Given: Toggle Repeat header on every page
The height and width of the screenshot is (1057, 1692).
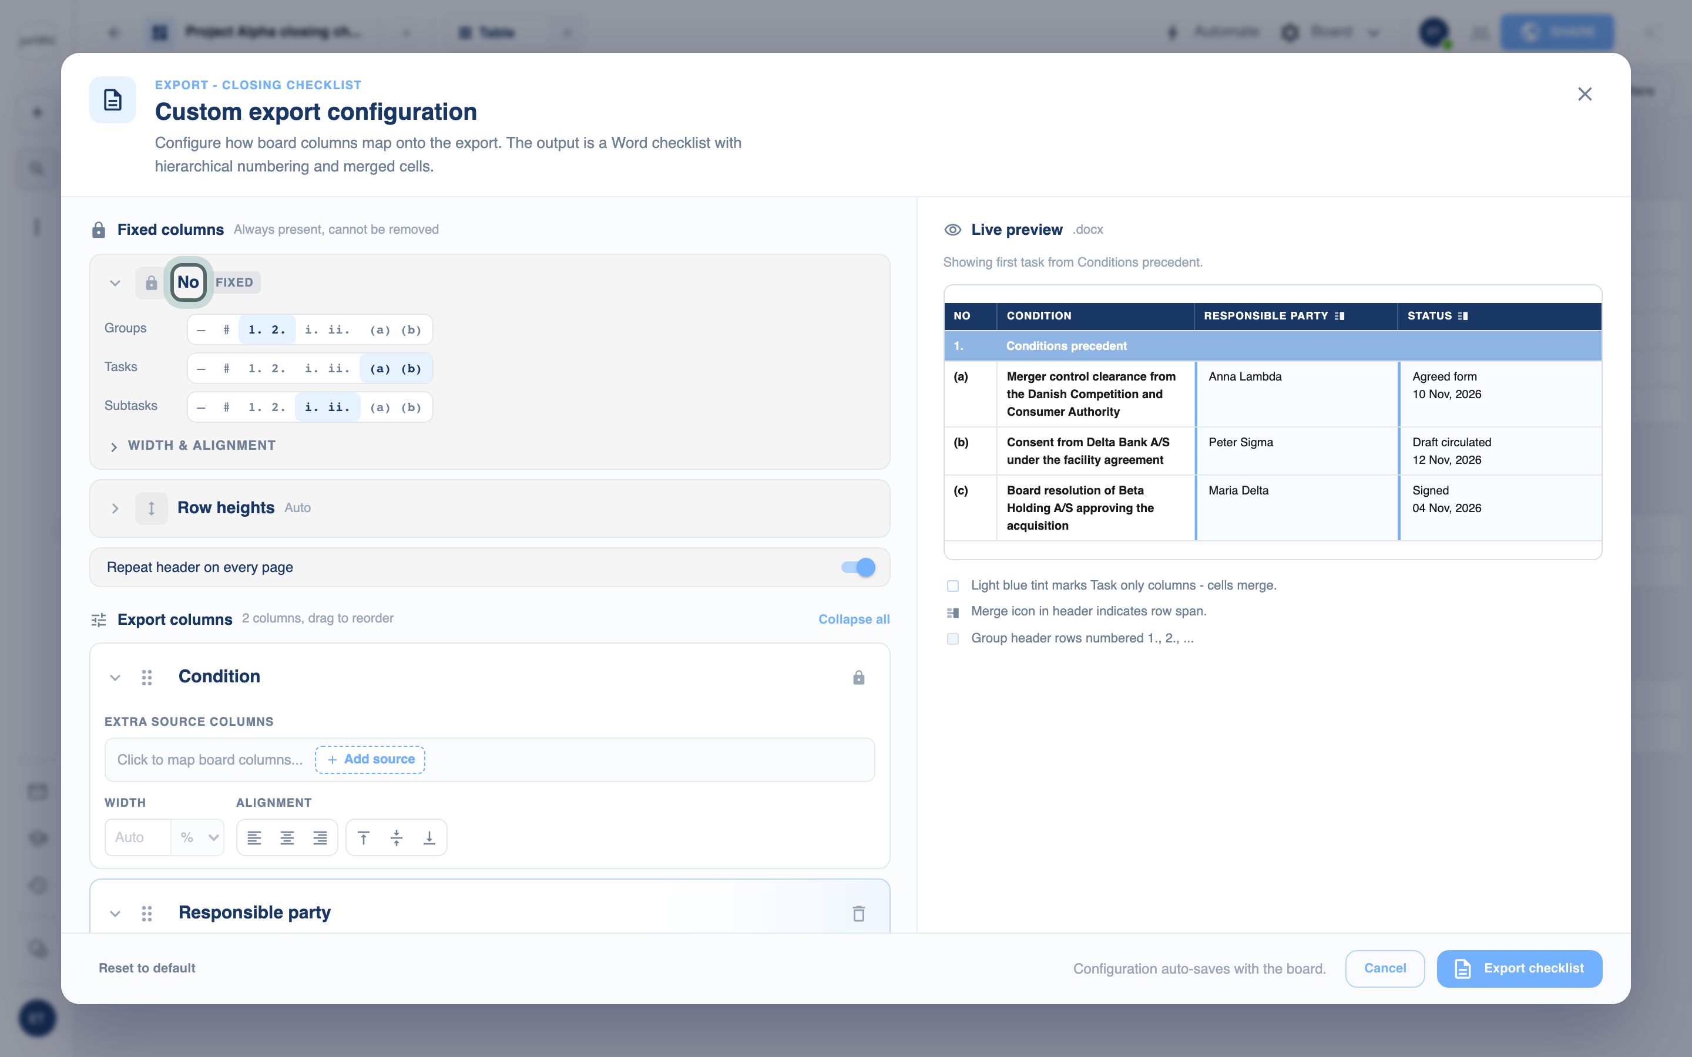Looking at the screenshot, I should tap(858, 568).
